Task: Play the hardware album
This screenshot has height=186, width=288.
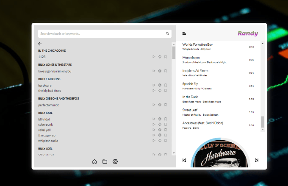Action: pyautogui.click(x=154, y=85)
